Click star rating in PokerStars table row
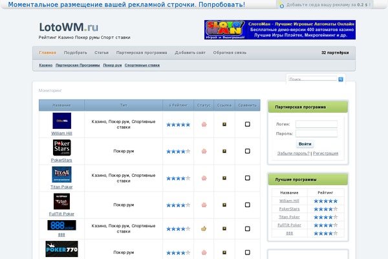The width and height of the screenshot is (388, 259). click(x=178, y=151)
